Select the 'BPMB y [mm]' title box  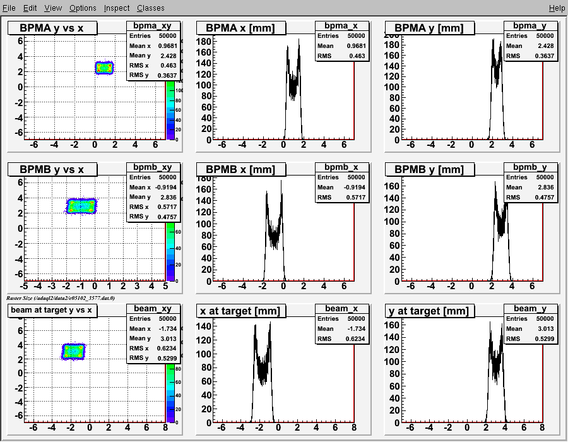(x=429, y=169)
